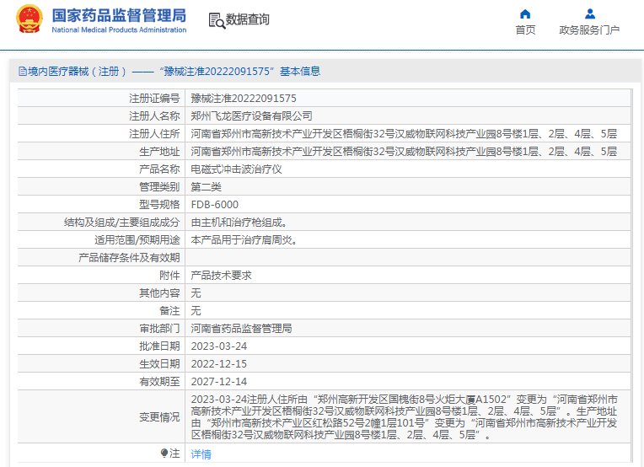Click the 首页 text link

coord(525,30)
